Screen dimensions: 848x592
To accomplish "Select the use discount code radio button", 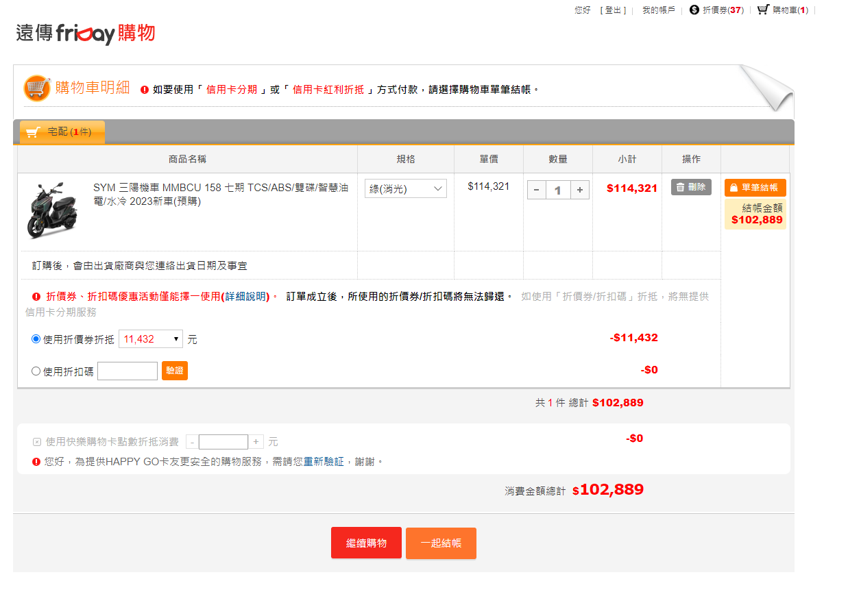I will (x=36, y=371).
